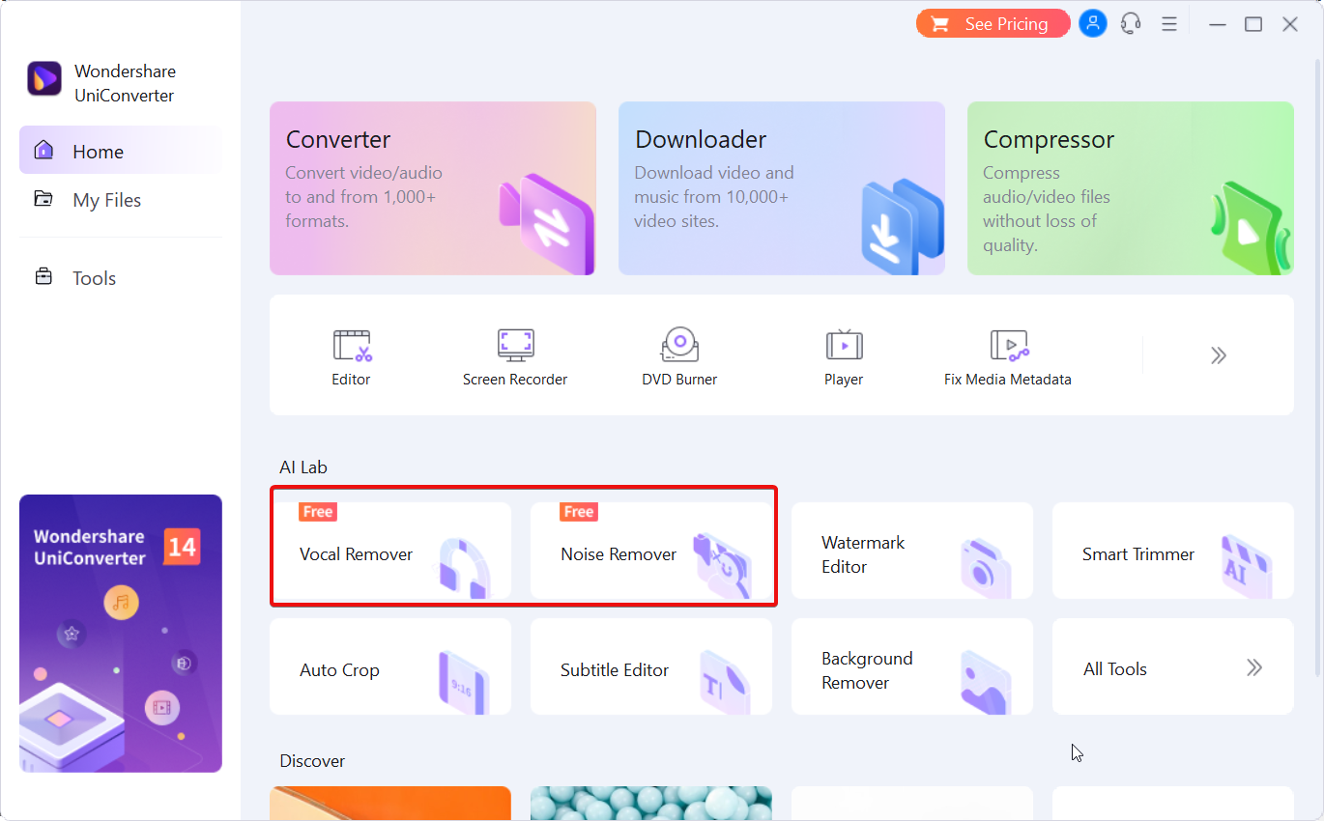Viewport: 1324px width, 821px height.
Task: Open the DVD Burner tool
Action: click(679, 357)
